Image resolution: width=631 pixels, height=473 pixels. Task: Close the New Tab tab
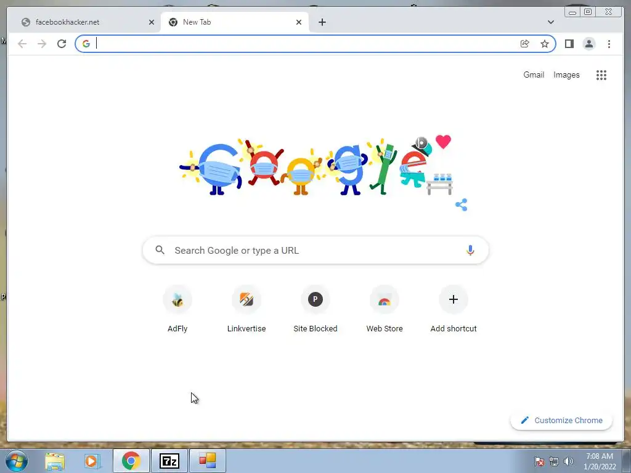click(299, 22)
